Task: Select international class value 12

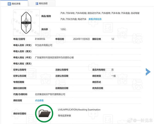Action: click(113, 39)
